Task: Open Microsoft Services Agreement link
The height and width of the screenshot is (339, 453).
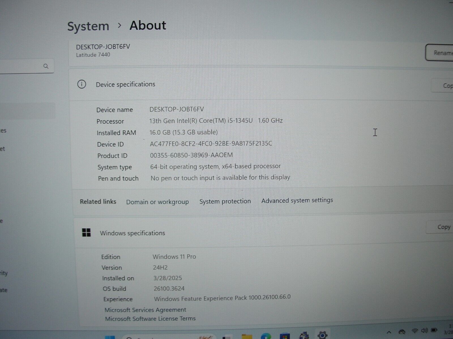Action: click(146, 310)
